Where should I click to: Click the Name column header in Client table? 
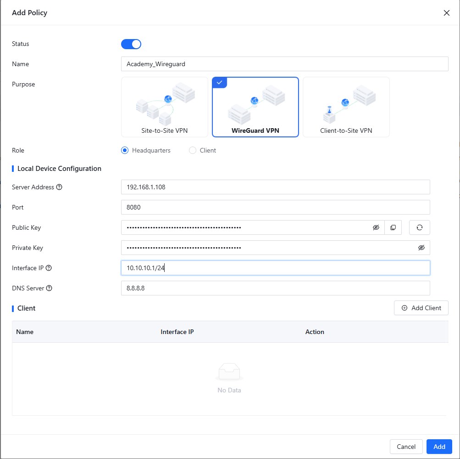25,332
